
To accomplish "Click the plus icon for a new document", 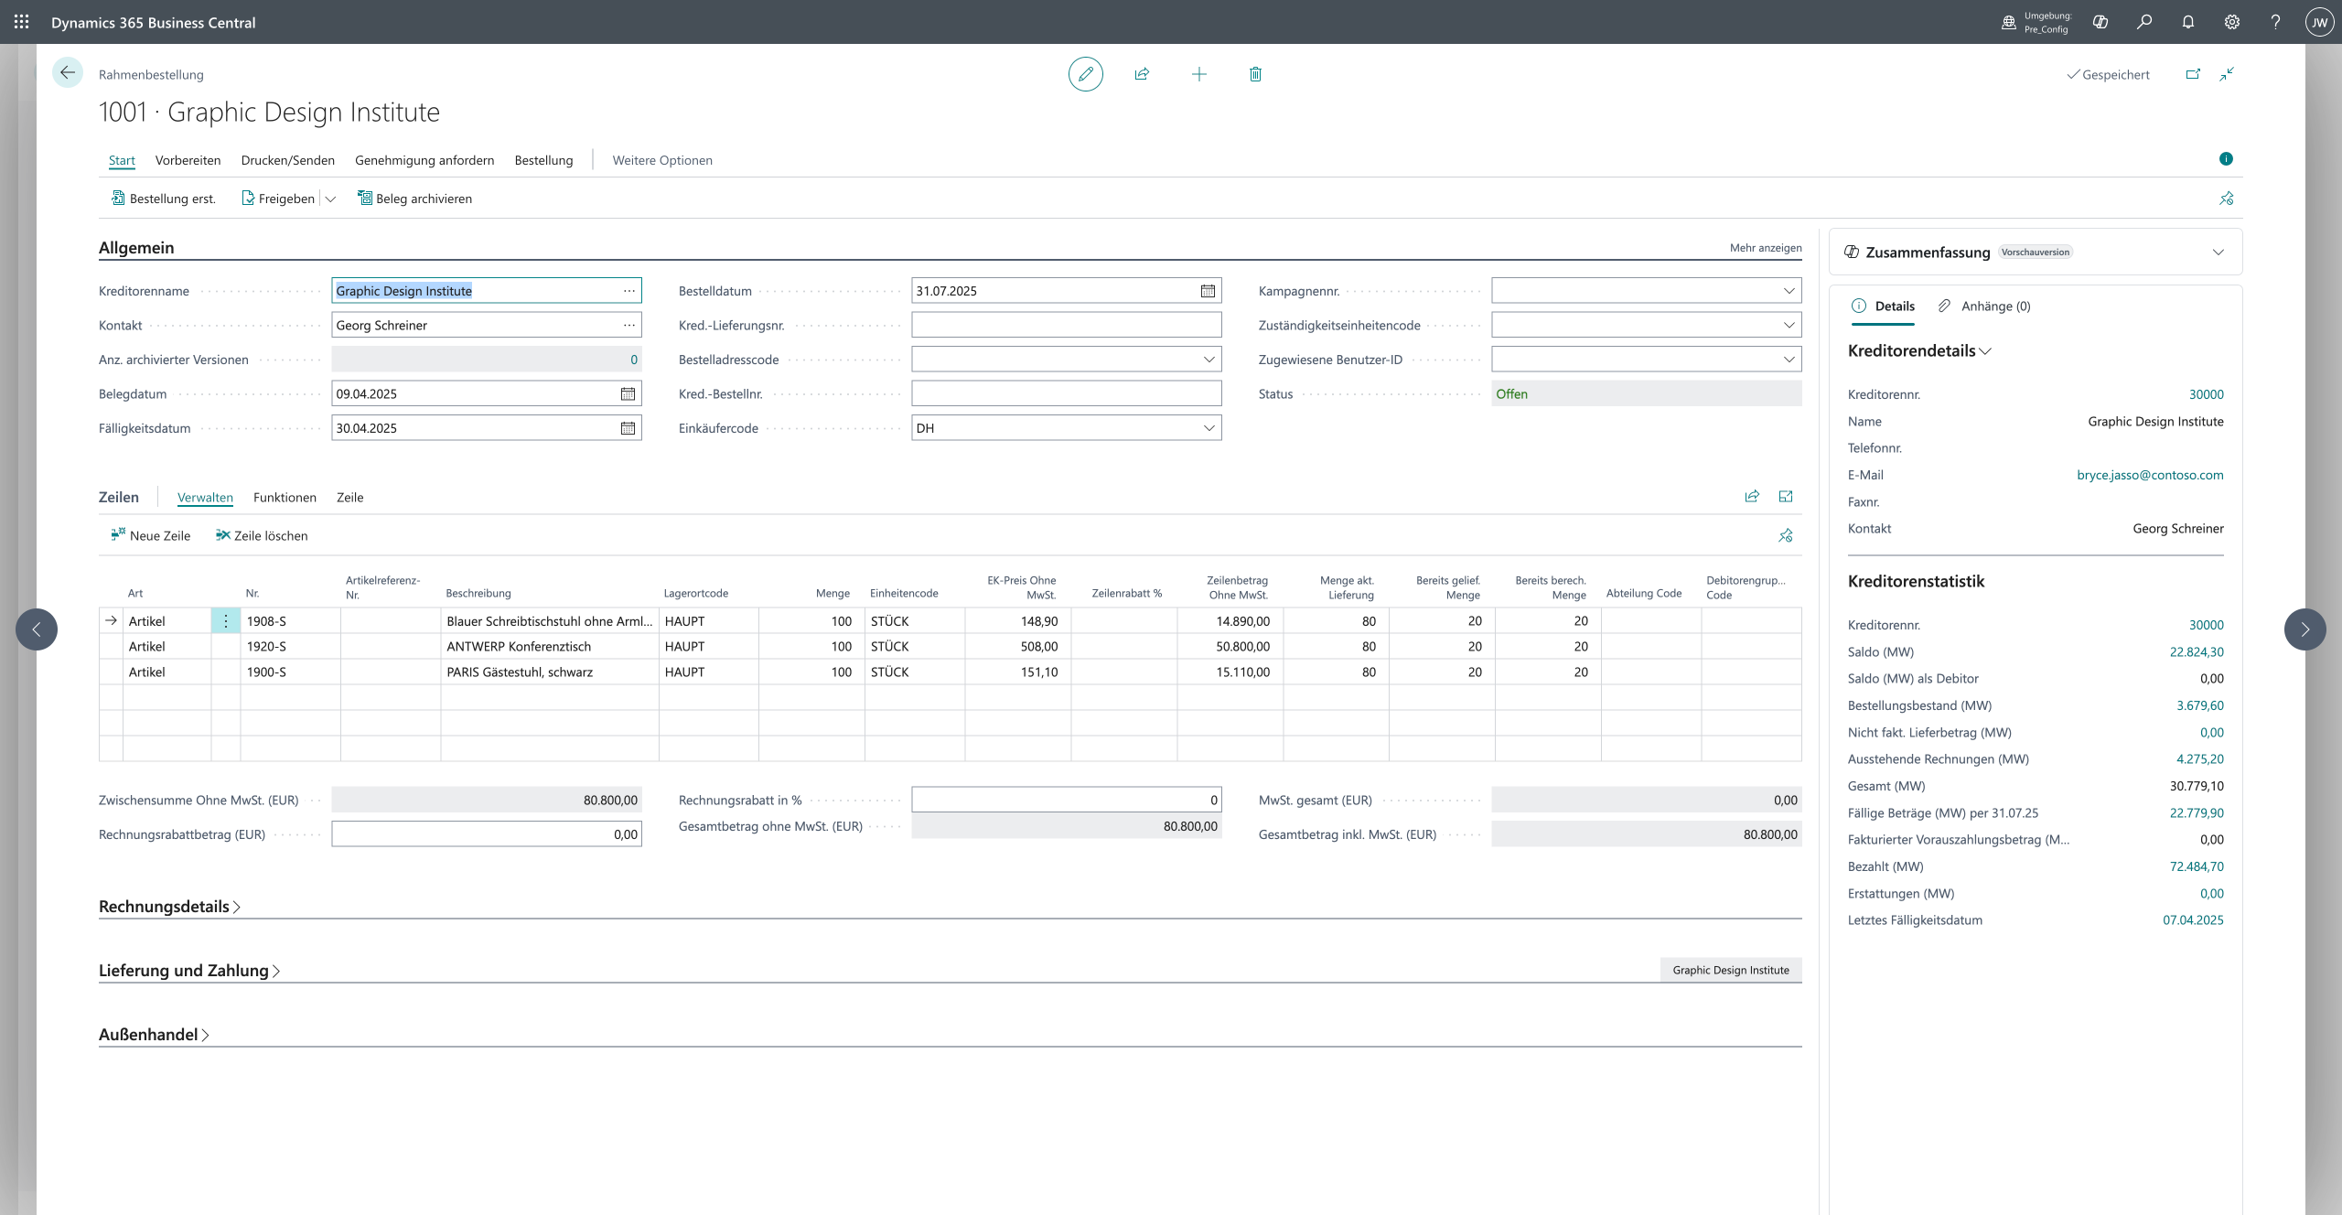I will click(1198, 74).
